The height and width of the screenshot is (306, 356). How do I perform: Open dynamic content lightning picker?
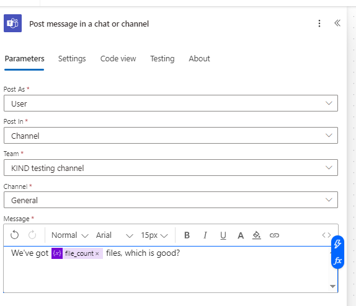337,244
